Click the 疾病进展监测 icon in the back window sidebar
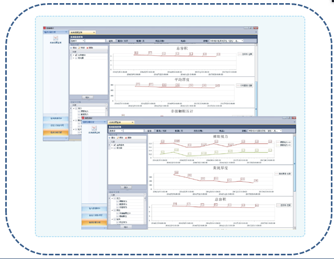The image size is (334, 259). tap(55, 37)
